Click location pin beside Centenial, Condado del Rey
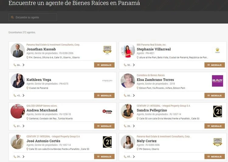 (27, 119)
